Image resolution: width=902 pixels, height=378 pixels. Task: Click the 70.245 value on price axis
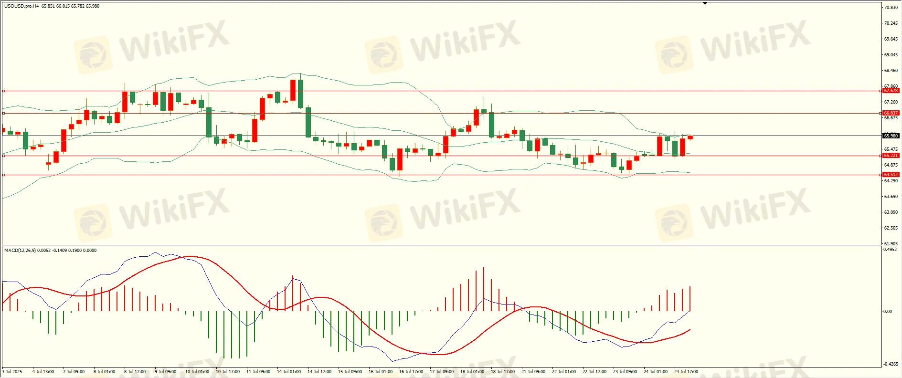(x=891, y=23)
